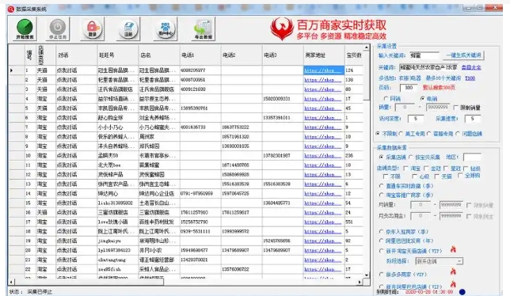Click the 访问深度 input field
This screenshot has width=510, height=296.
click(415, 119)
